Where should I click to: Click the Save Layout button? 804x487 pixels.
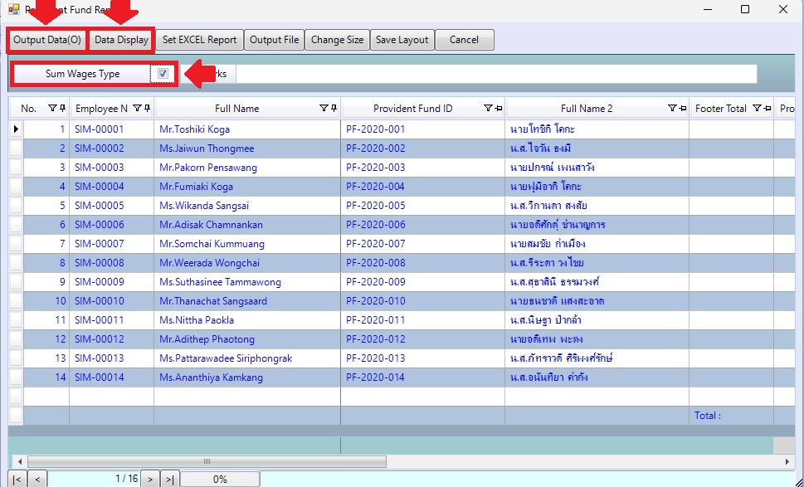tap(402, 40)
